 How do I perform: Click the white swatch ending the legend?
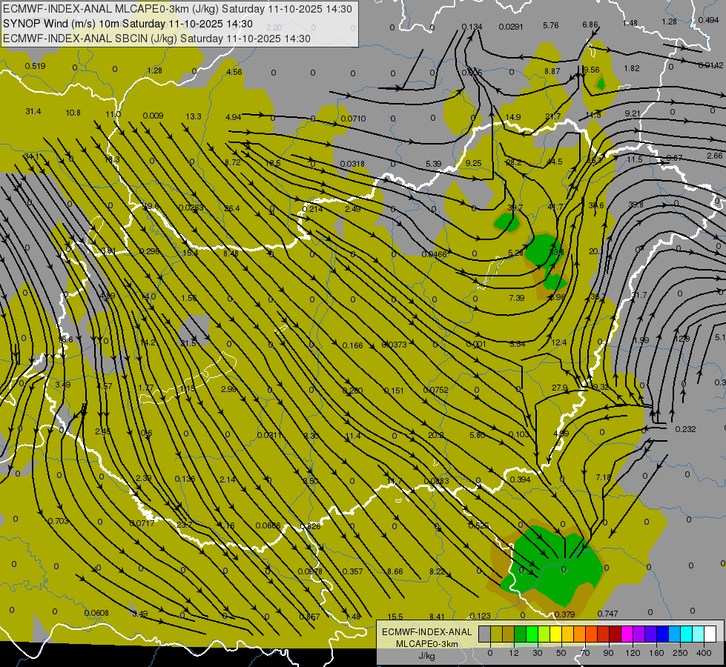tap(710, 634)
